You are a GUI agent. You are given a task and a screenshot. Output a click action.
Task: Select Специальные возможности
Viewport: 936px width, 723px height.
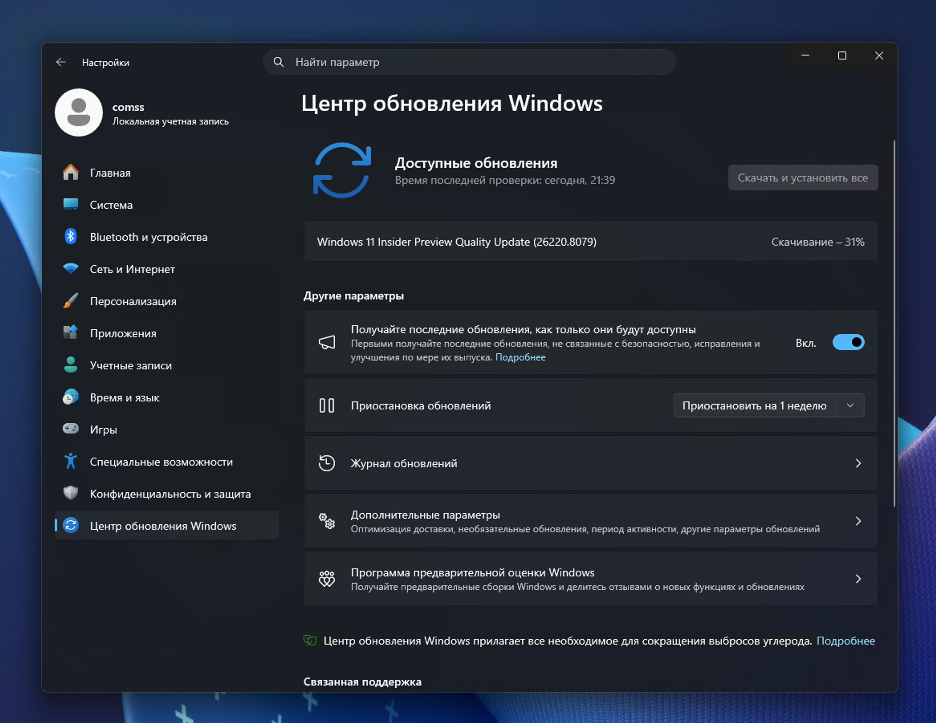coord(167,462)
